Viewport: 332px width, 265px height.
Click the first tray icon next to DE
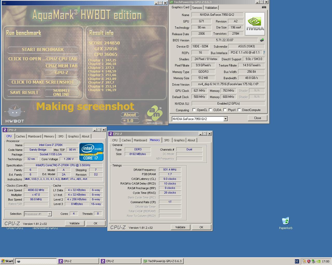pos(304,261)
